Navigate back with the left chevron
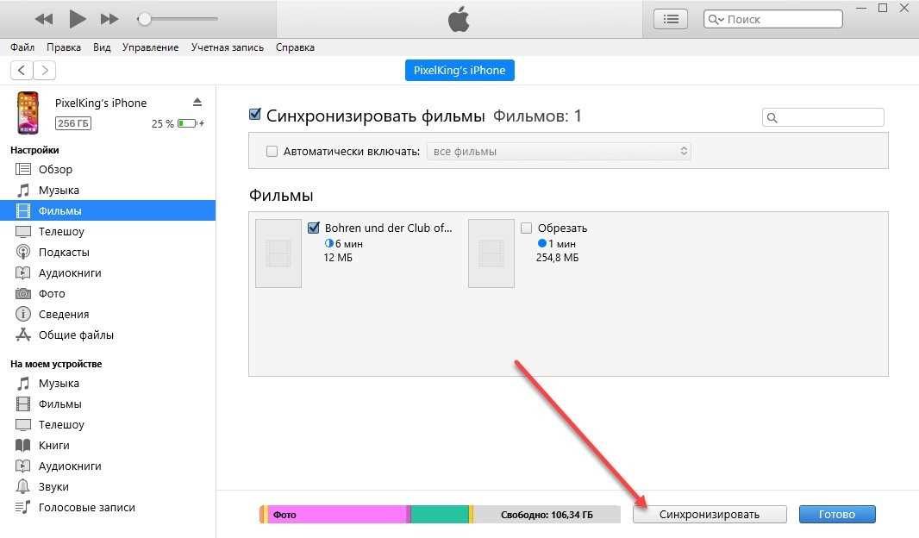 pos(22,71)
